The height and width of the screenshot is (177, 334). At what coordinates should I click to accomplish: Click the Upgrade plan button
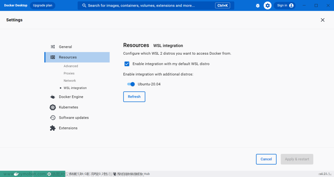[x=43, y=6]
